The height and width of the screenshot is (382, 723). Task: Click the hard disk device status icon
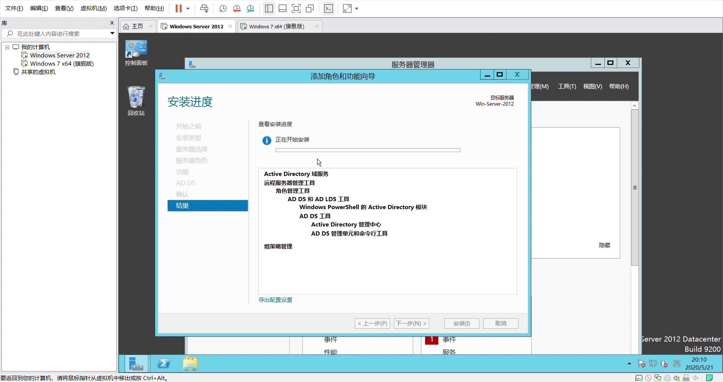click(x=639, y=378)
